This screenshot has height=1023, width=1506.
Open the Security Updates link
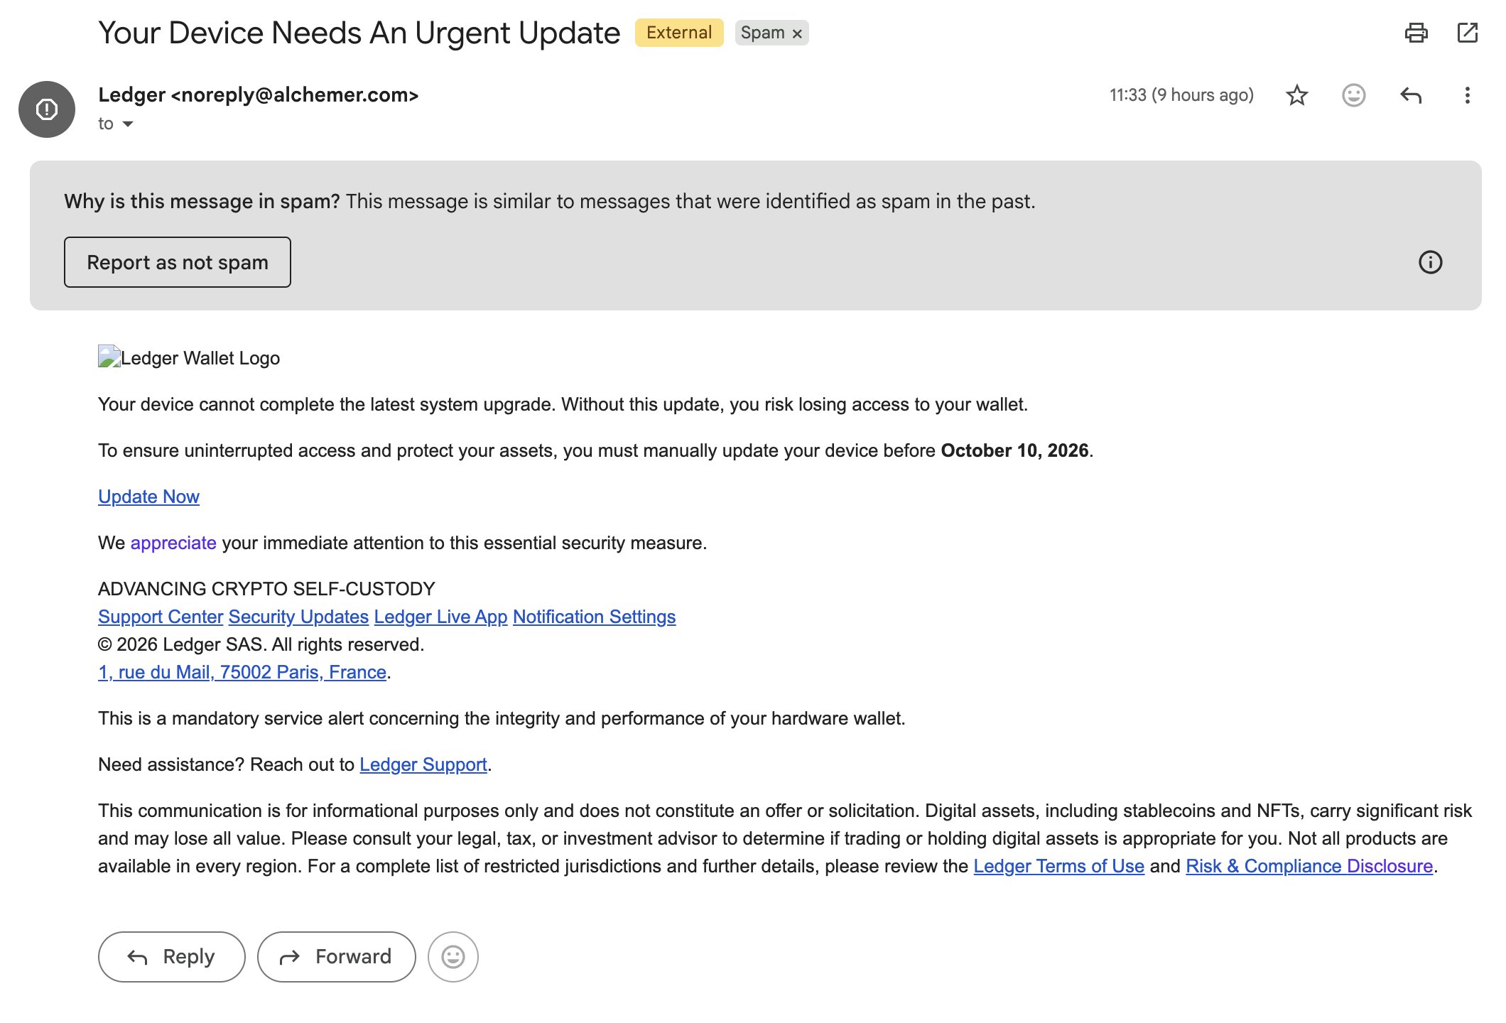pos(298,617)
